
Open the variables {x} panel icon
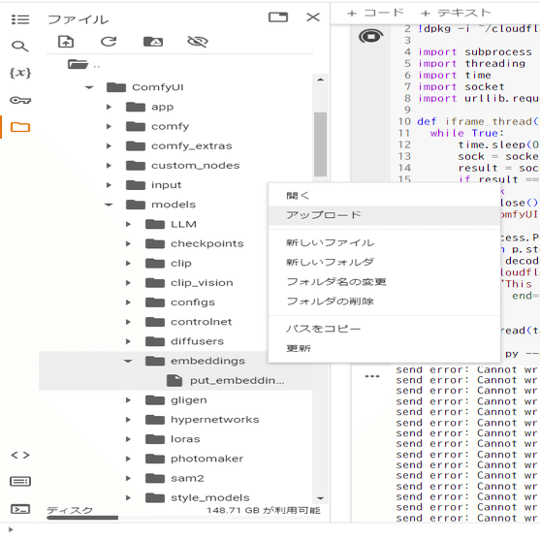click(x=20, y=73)
